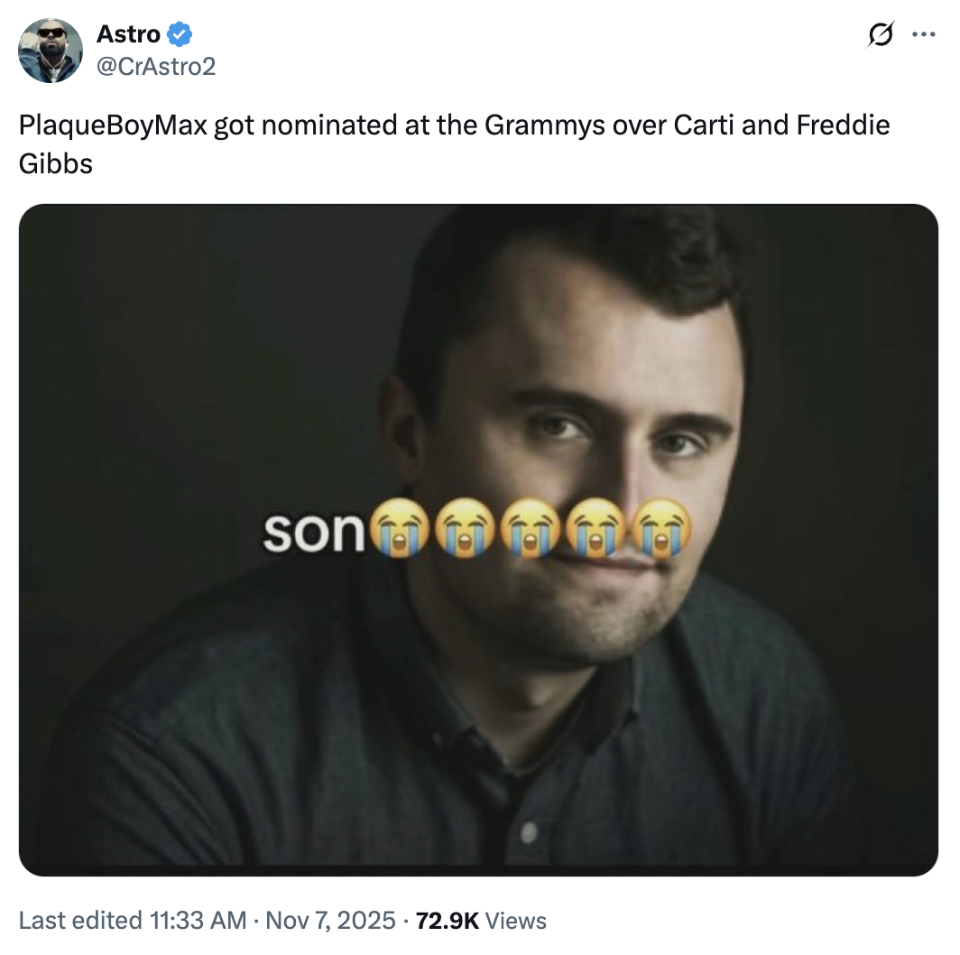Ask Grok about this tweet's image

point(880,34)
